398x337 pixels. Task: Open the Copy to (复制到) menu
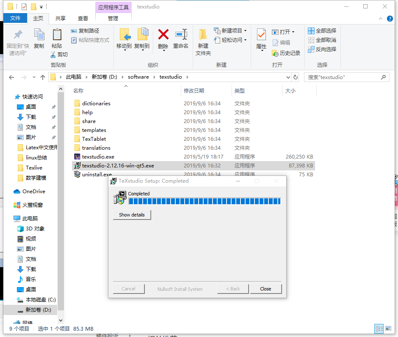[142, 40]
